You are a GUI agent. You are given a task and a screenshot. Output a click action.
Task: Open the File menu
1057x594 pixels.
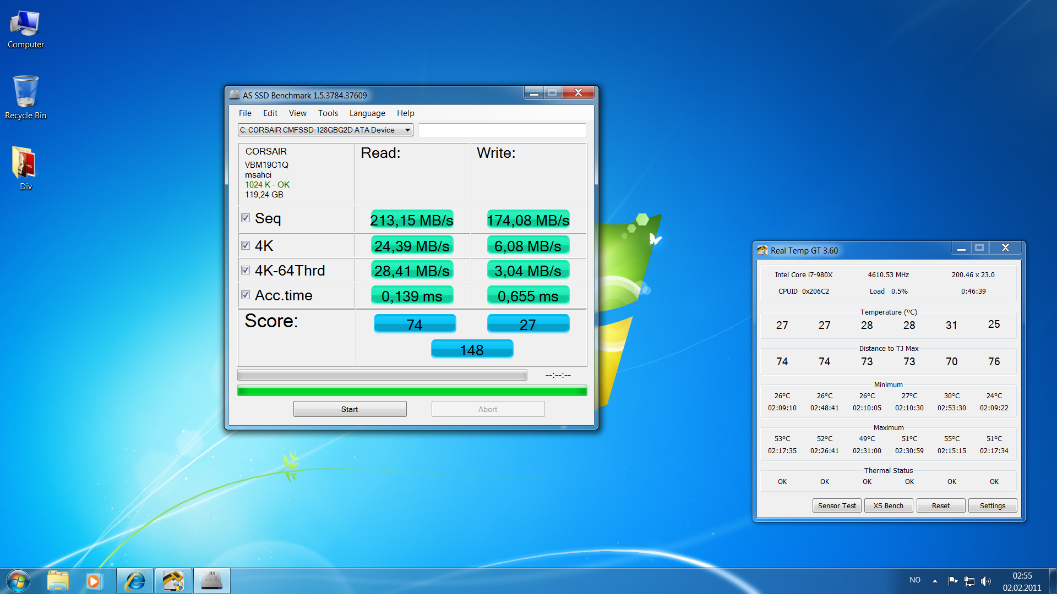point(245,113)
